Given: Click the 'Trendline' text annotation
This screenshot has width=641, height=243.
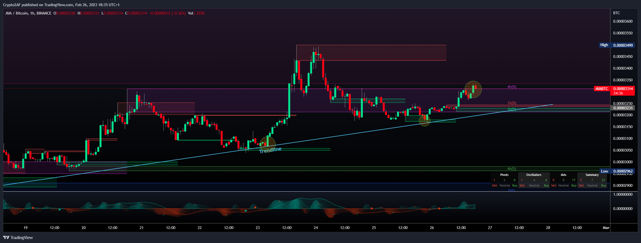Looking at the screenshot, I should (270, 150).
